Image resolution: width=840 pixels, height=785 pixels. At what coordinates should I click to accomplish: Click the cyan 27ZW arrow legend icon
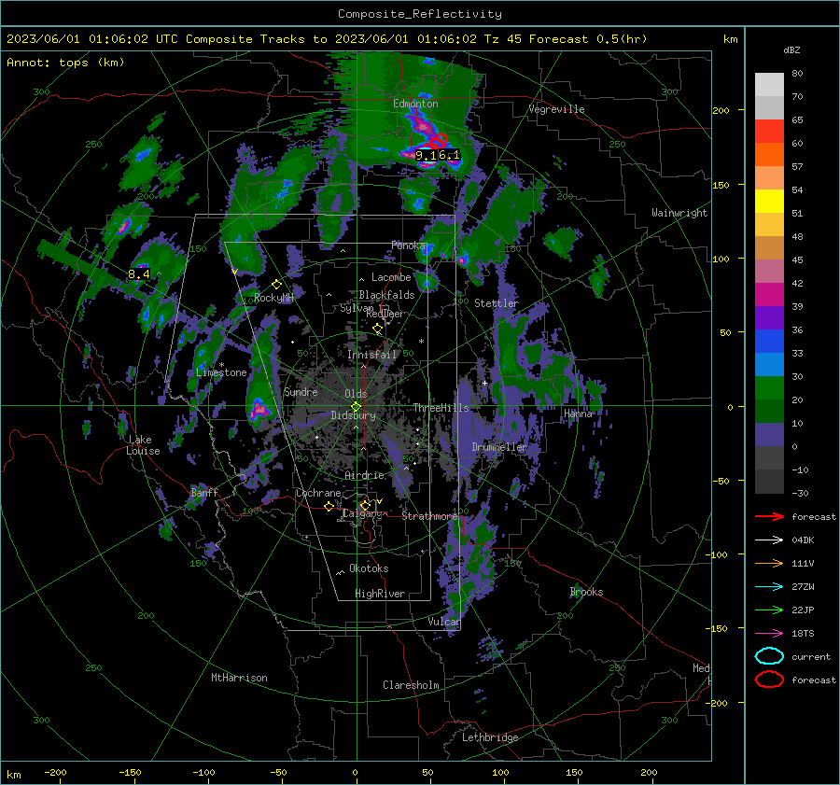coord(769,587)
